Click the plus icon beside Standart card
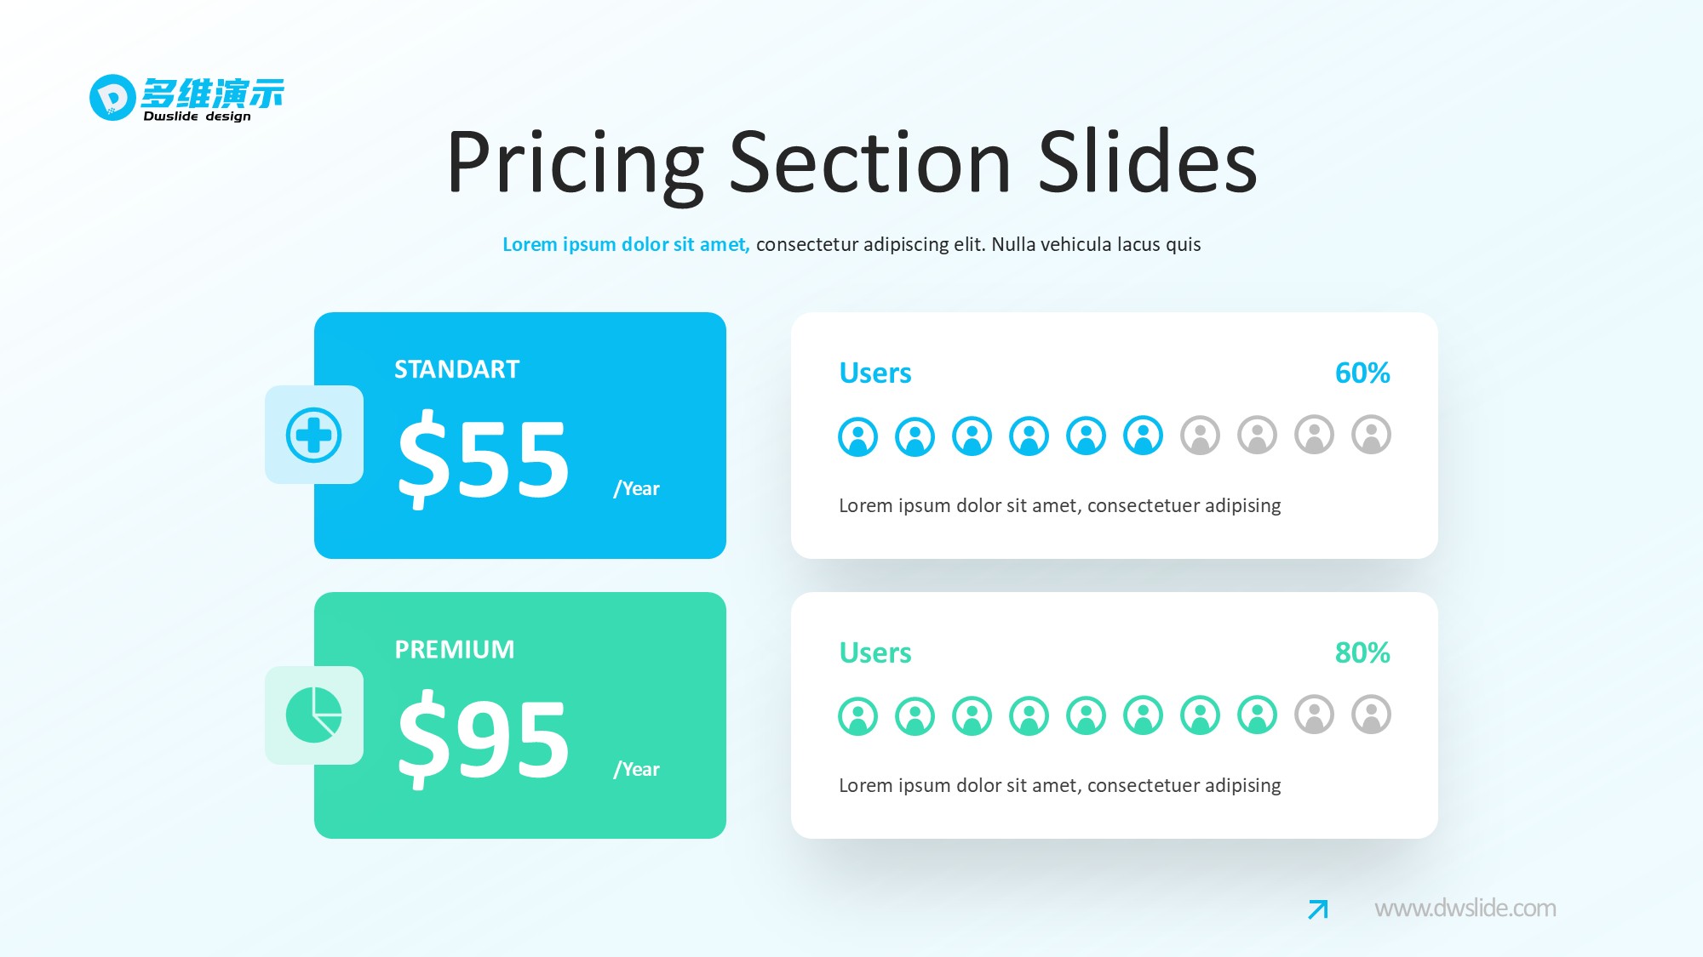 [313, 435]
